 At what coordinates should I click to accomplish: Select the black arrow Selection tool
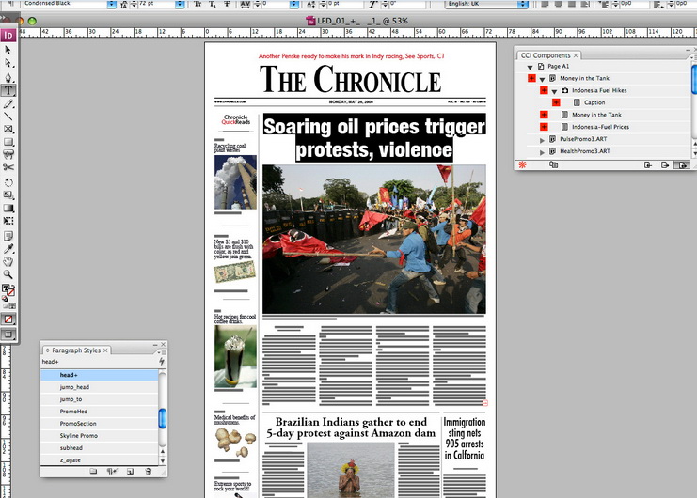[x=8, y=50]
